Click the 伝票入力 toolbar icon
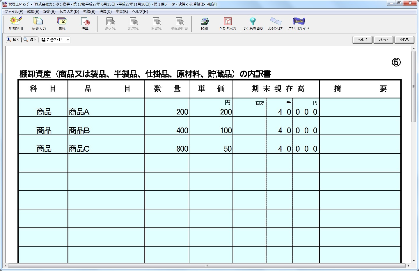 39,24
